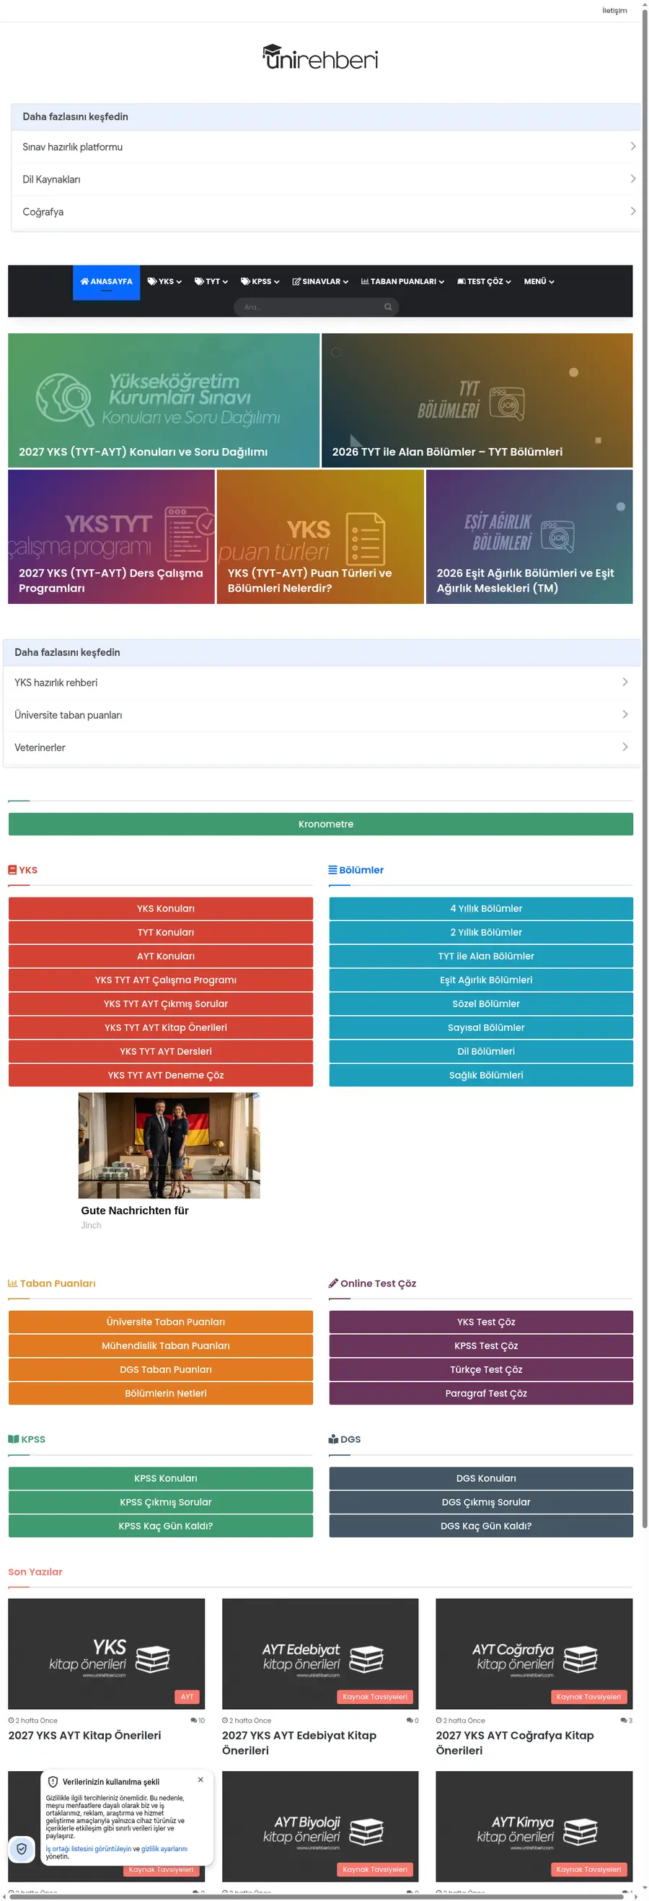Expand the SINAVLAR menu

320,282
